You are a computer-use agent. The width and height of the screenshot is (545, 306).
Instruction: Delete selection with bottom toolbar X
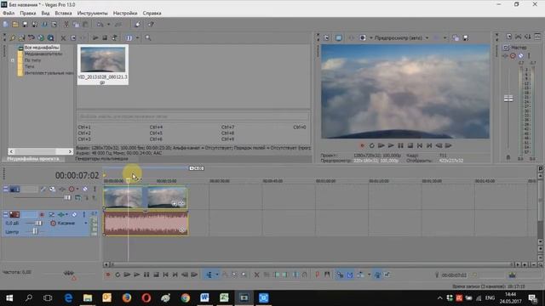[x=257, y=275]
